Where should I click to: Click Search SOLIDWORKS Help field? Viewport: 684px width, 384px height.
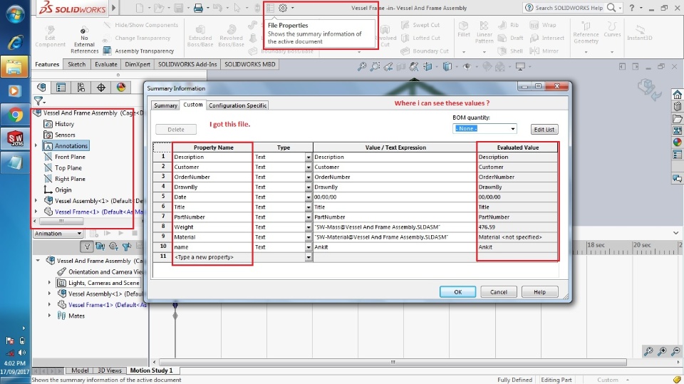[x=569, y=8]
